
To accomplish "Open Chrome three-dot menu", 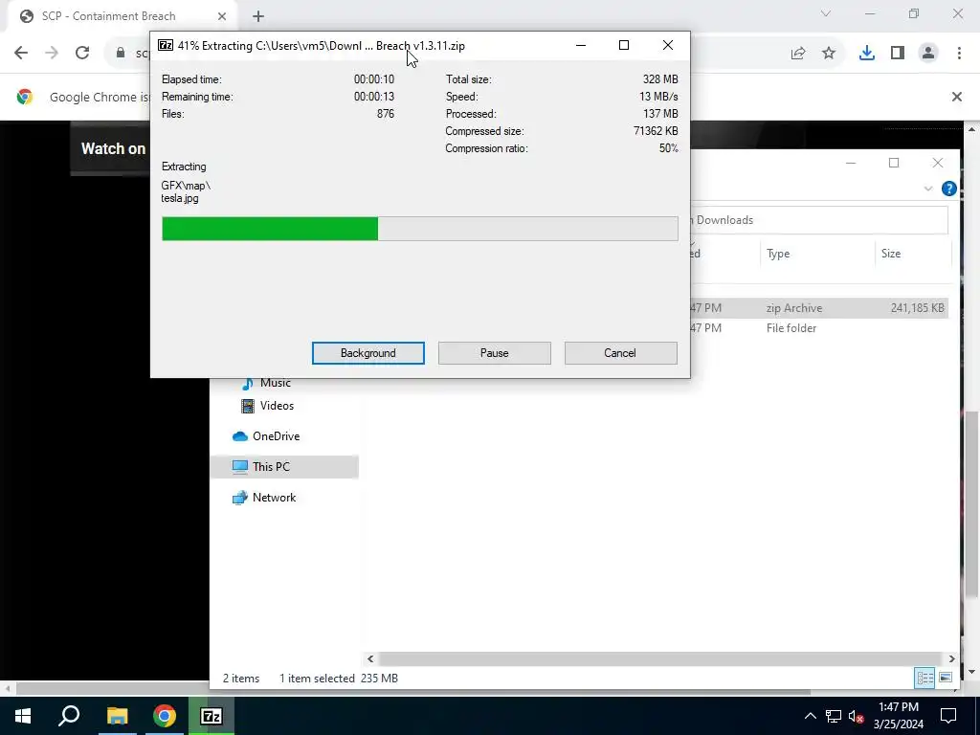I will tap(959, 54).
